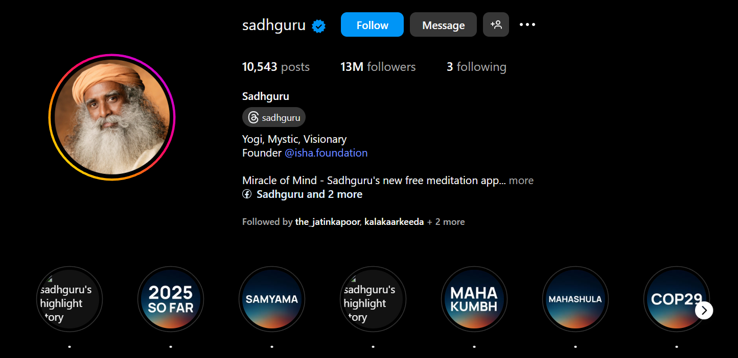Image resolution: width=738 pixels, height=358 pixels.
Task: View the profile picture story
Action: [x=112, y=117]
